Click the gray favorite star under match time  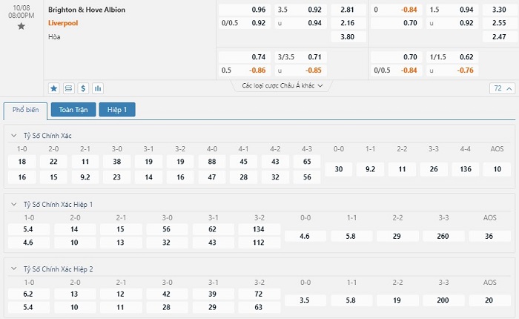click(21, 26)
